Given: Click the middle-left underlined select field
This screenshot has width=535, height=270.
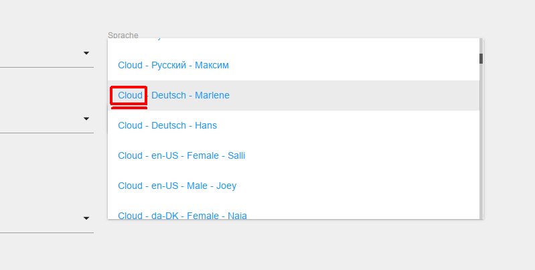Looking at the screenshot, I should [40, 119].
